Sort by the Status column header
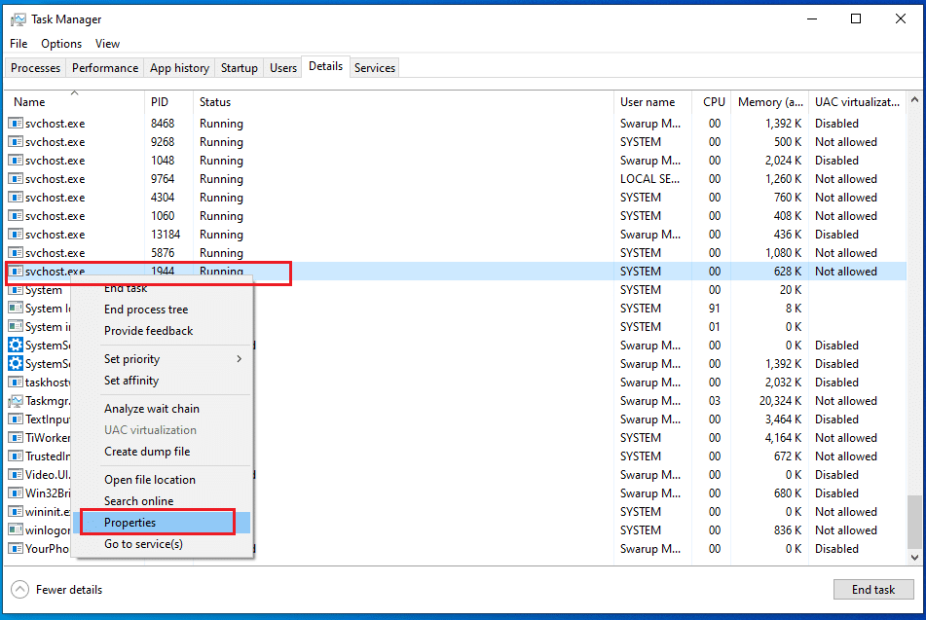This screenshot has height=620, width=926. pyautogui.click(x=403, y=101)
